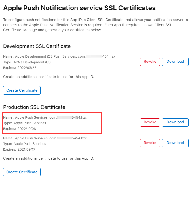Click the introductory push notification description paragraph

tap(95, 25)
